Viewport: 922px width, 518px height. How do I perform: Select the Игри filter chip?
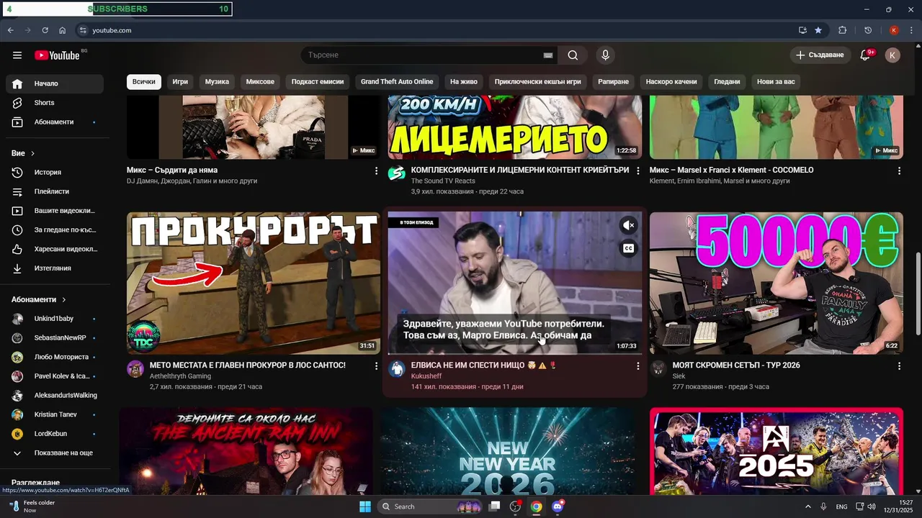180,82
